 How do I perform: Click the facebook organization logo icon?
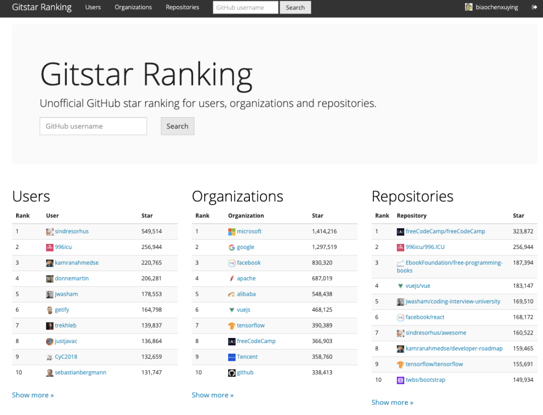(x=232, y=263)
